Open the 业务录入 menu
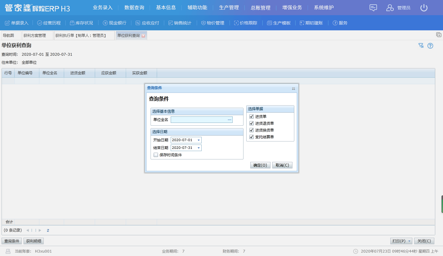This screenshot has width=443, height=256. point(103,8)
